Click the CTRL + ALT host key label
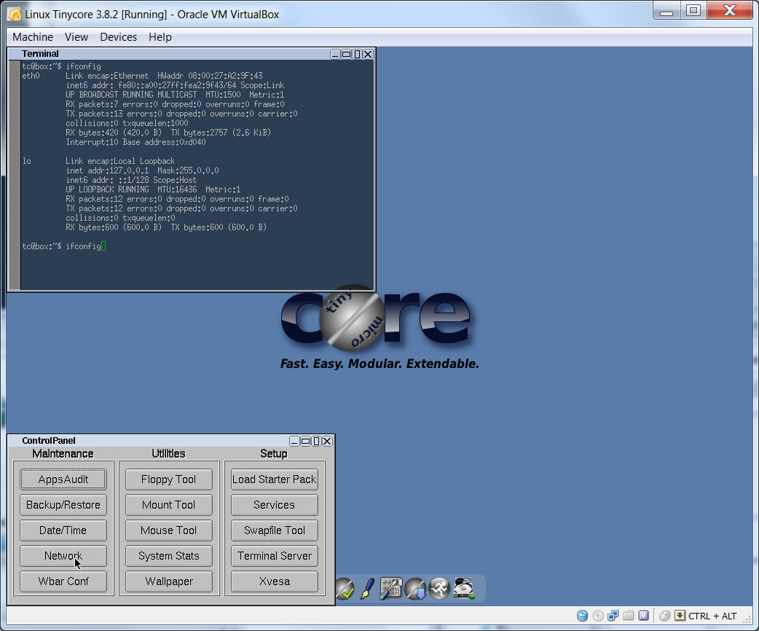 coord(712,616)
